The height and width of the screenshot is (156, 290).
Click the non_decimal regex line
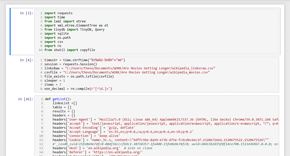click(x=78, y=89)
